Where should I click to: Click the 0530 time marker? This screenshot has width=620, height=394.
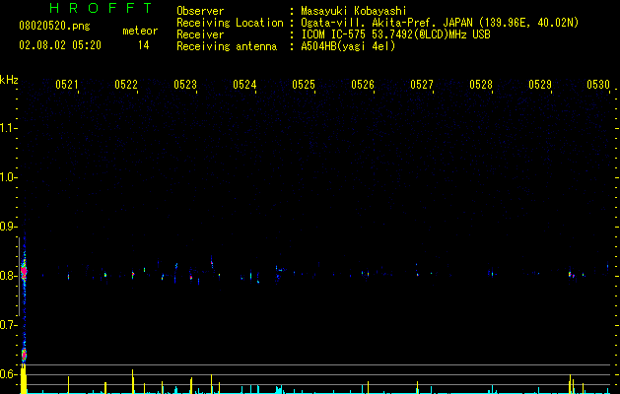598,85
